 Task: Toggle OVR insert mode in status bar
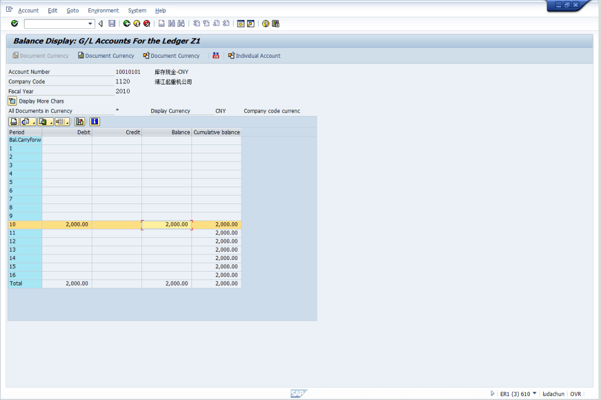575,394
